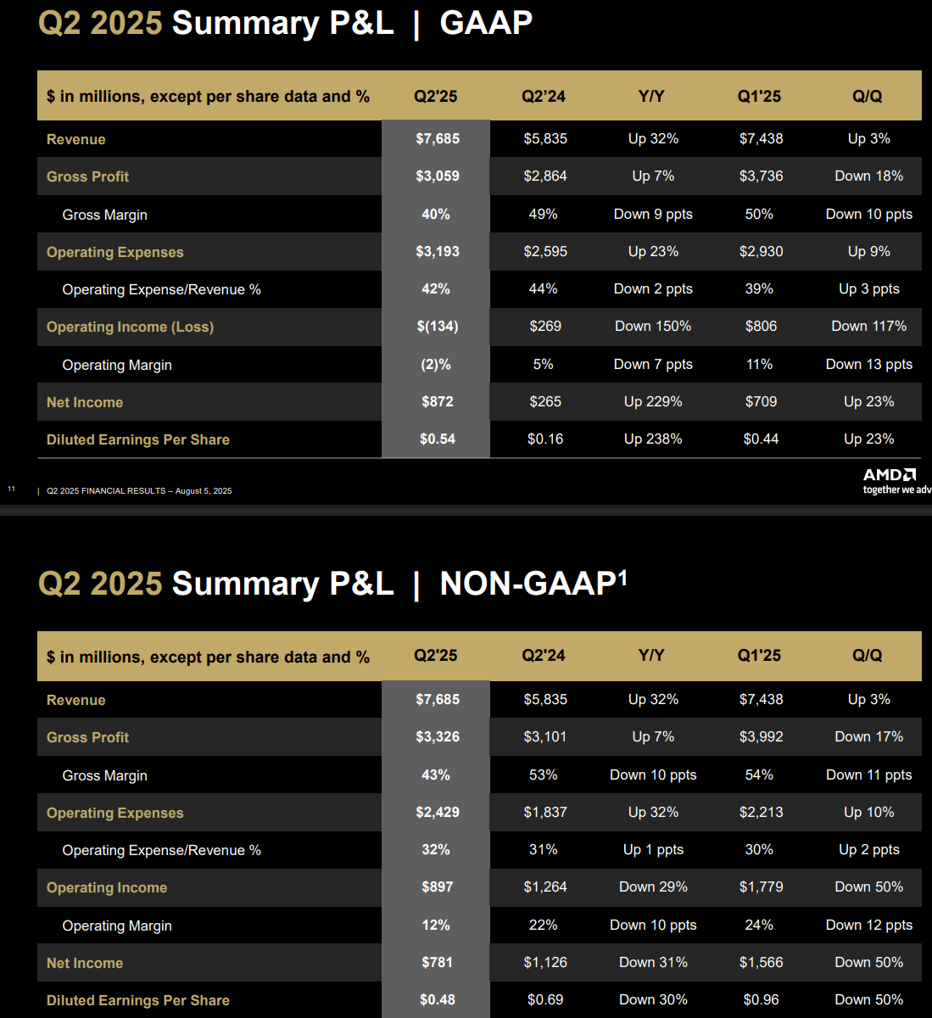Click slide footer text Q2 2025 Financial Results

click(139, 490)
